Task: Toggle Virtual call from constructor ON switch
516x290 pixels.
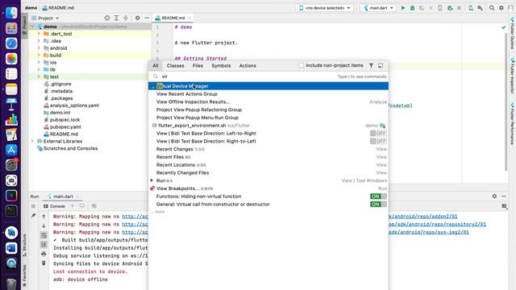Action: [x=378, y=204]
